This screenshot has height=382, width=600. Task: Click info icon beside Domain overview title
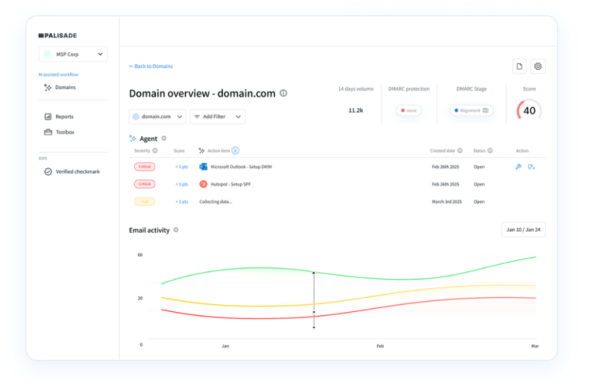pyautogui.click(x=284, y=93)
